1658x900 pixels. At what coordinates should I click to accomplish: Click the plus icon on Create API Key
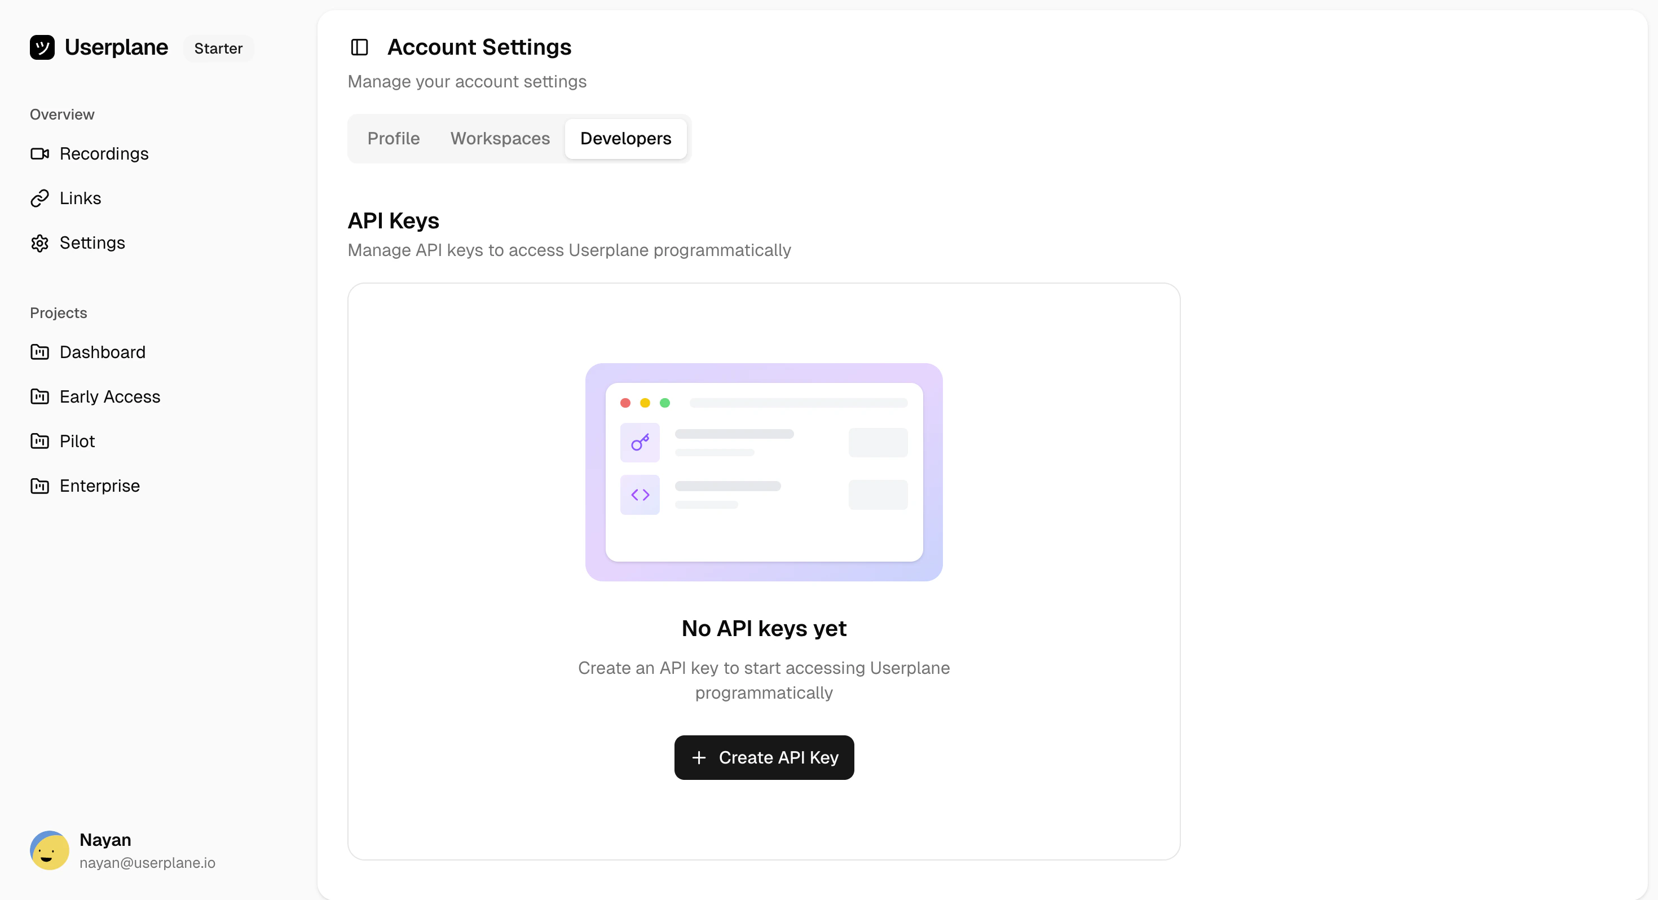699,758
